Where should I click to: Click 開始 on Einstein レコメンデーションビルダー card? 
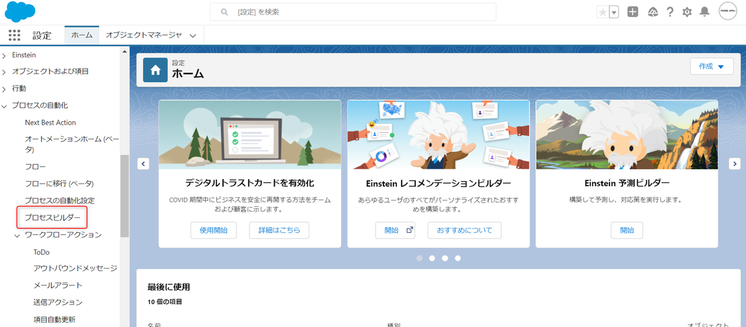click(x=395, y=230)
